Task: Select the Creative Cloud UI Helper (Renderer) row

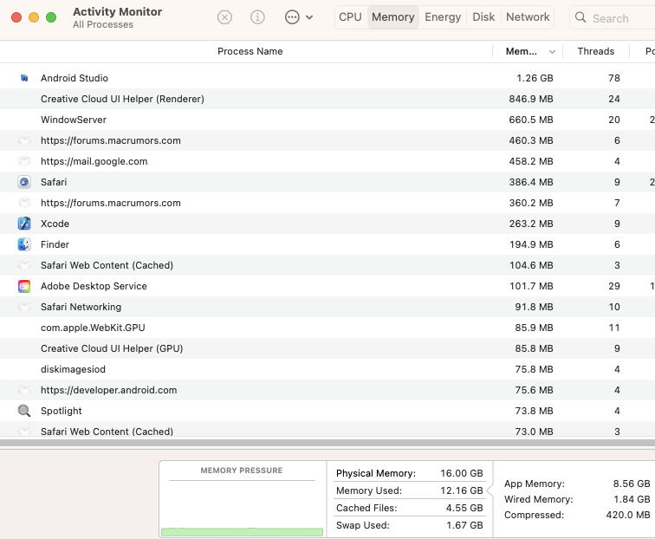Action: point(327,99)
